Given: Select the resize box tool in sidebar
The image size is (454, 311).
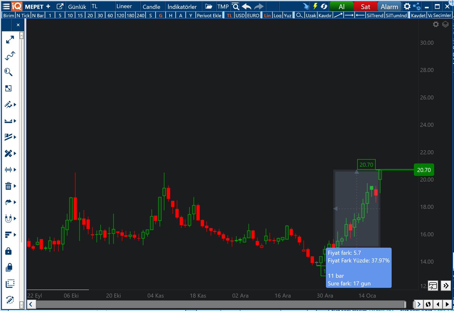Looking at the screenshot, I should [x=8, y=88].
